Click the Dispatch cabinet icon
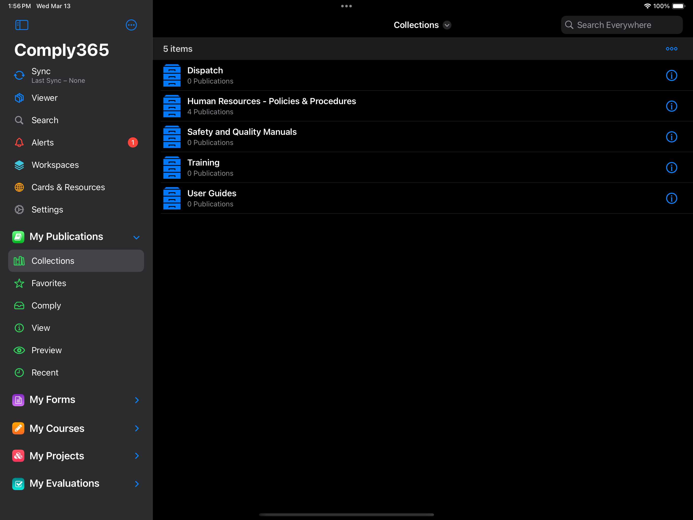The height and width of the screenshot is (520, 693). pyautogui.click(x=172, y=75)
